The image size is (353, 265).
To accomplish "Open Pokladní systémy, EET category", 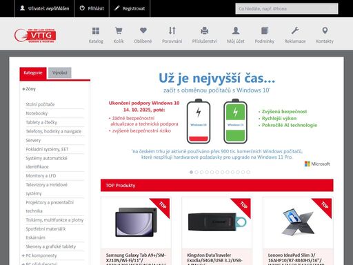I will click(47, 149).
